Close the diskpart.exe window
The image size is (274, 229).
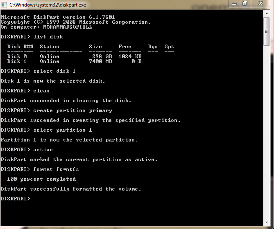(260, 4)
